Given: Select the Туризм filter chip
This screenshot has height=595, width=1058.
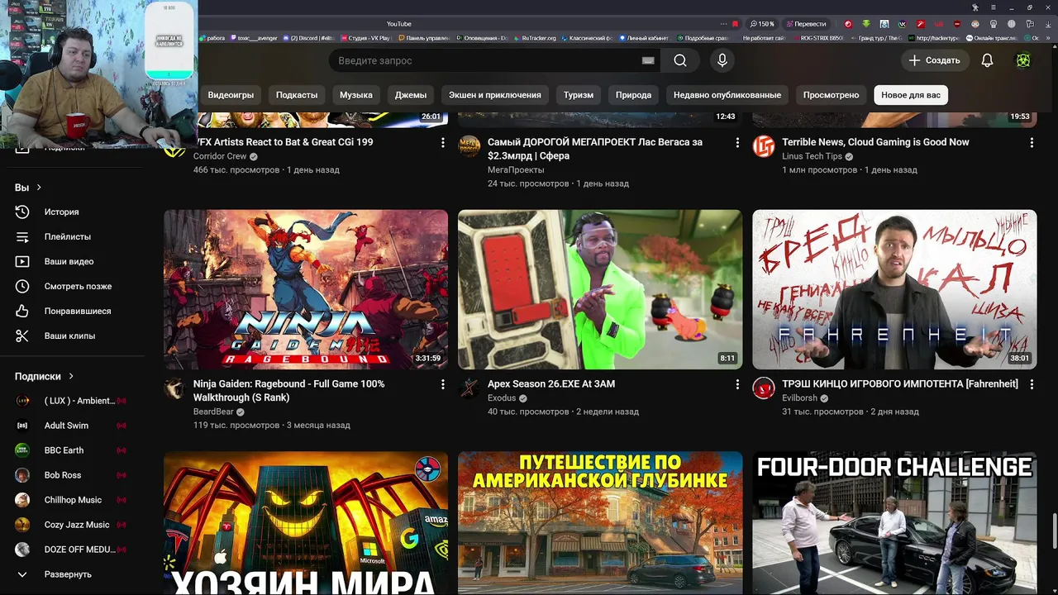Looking at the screenshot, I should coord(579,95).
